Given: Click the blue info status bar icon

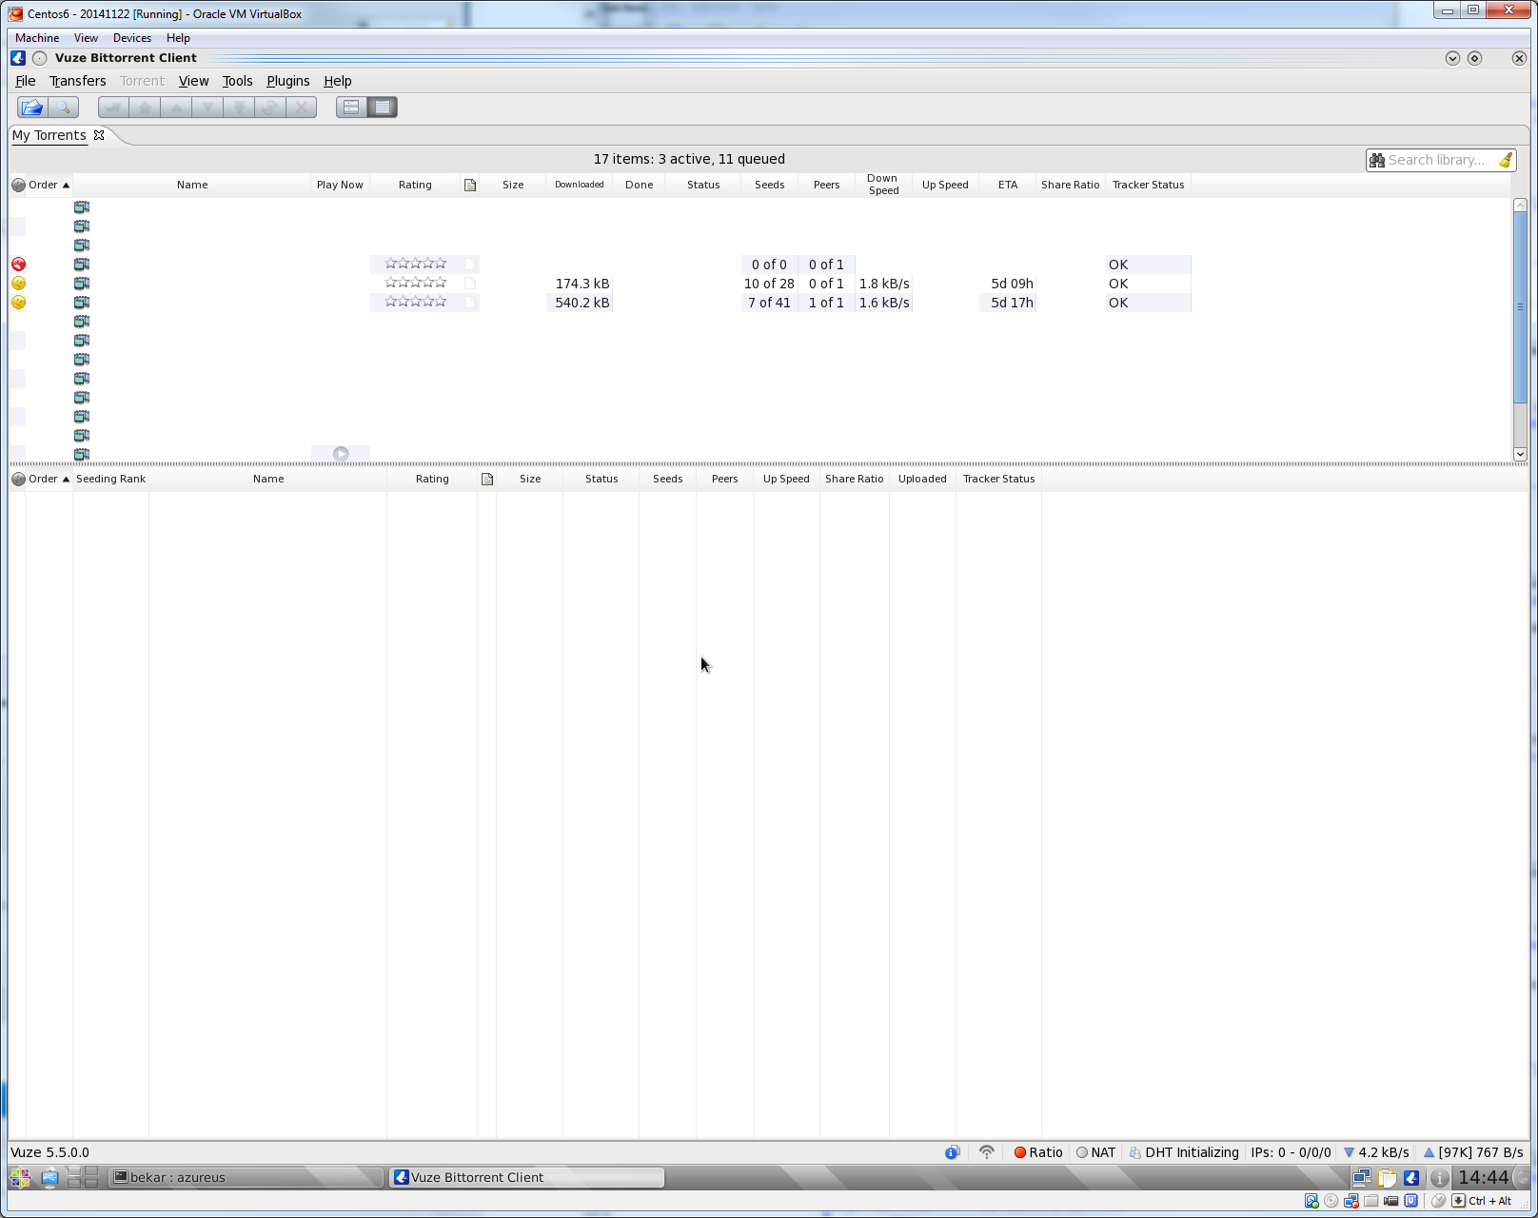Looking at the screenshot, I should coord(952,1152).
